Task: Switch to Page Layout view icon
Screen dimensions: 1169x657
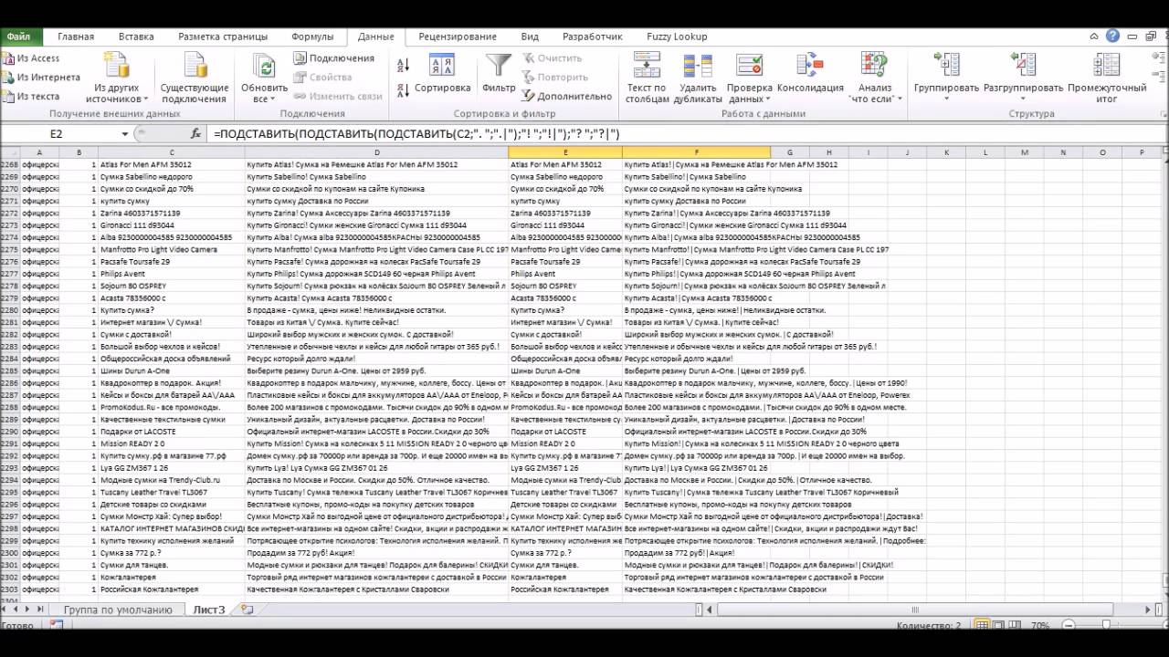Action: (1000, 625)
